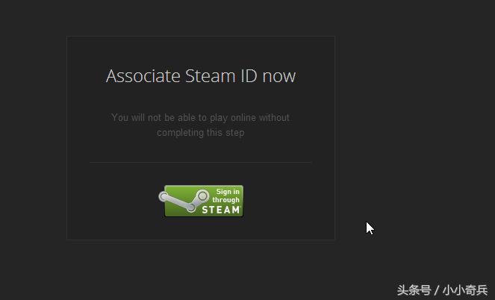Click the white STEAM wordmark on green button
This screenshot has width=495, height=300.
click(221, 210)
